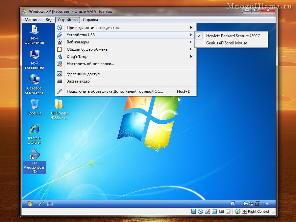Click the USB devices status bar icon
The height and width of the screenshot is (222, 296).
[207, 211]
